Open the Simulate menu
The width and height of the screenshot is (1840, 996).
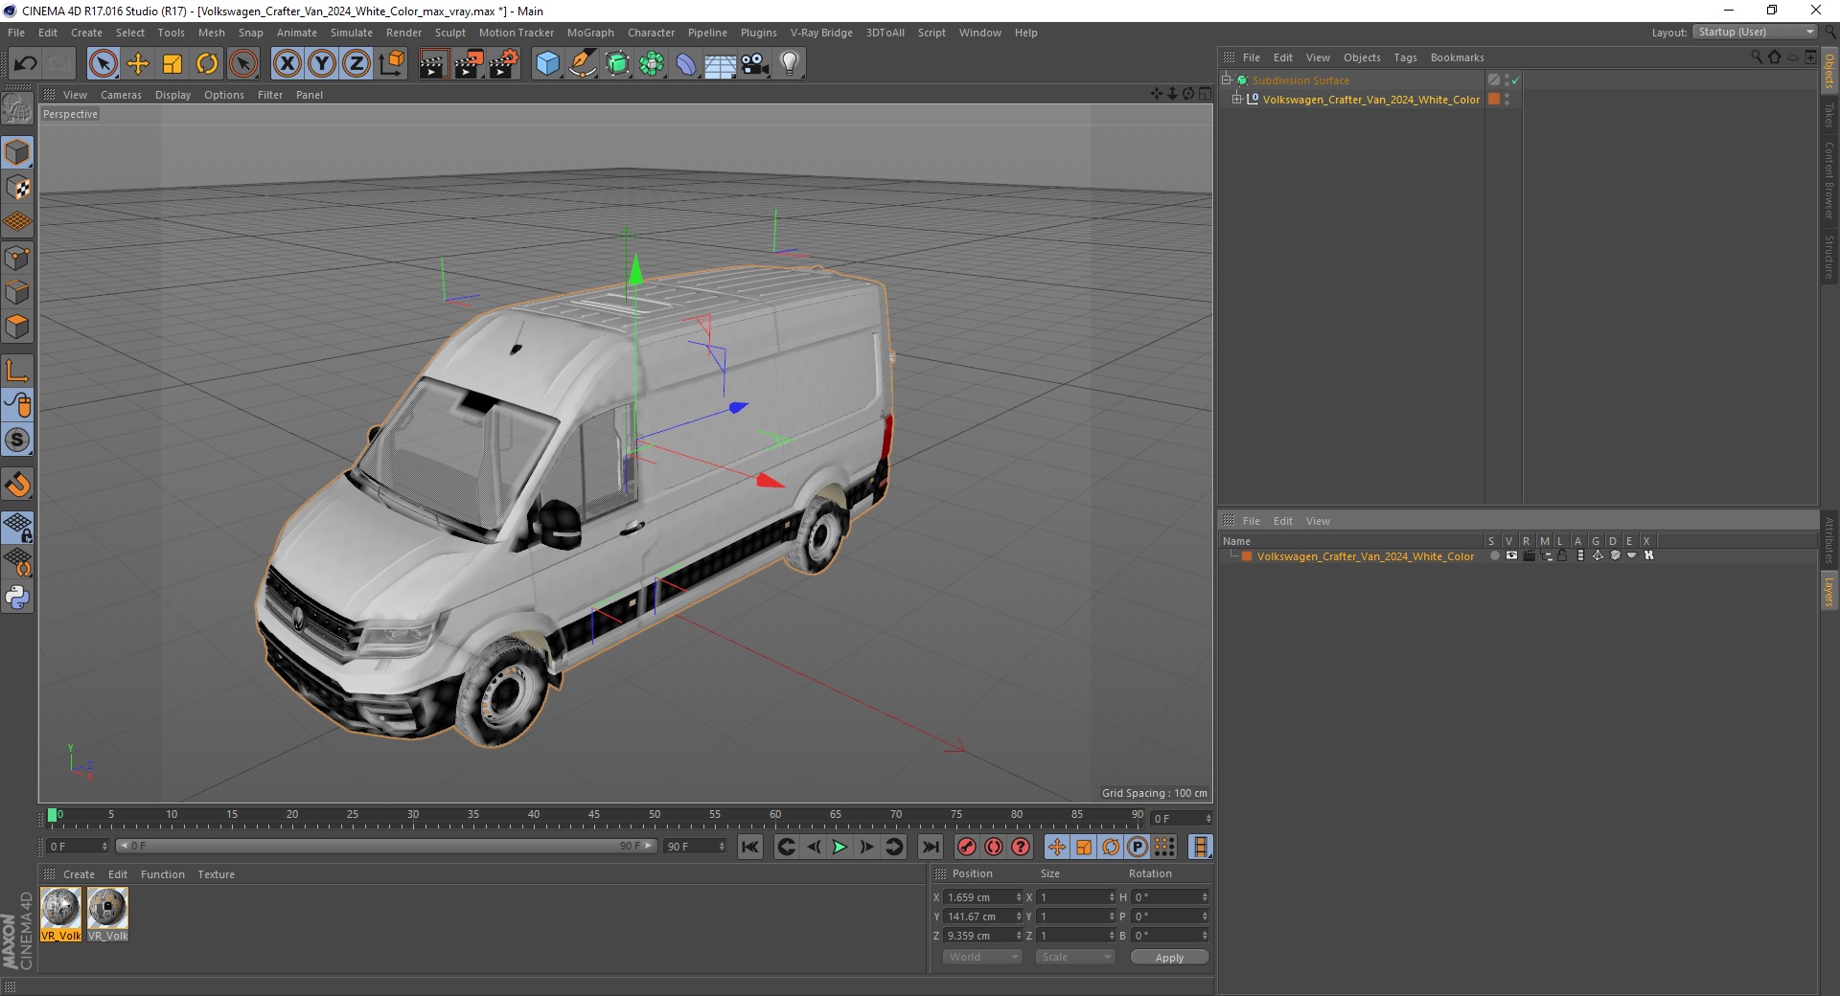pyautogui.click(x=352, y=33)
